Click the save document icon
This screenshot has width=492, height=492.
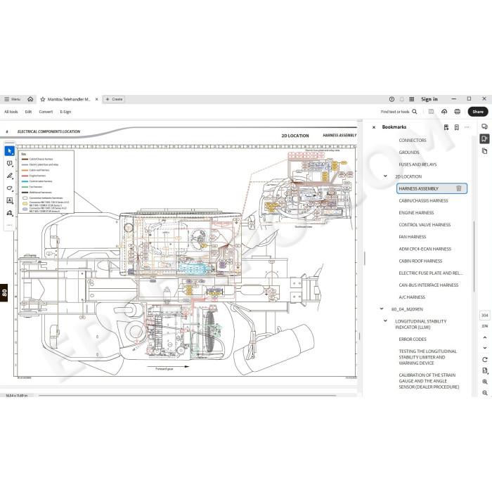431,112
